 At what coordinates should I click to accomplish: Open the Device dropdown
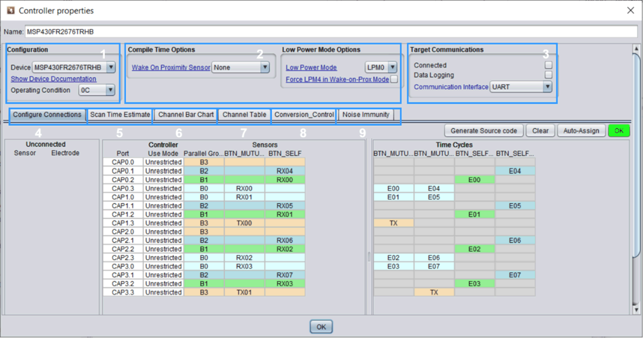click(x=111, y=67)
